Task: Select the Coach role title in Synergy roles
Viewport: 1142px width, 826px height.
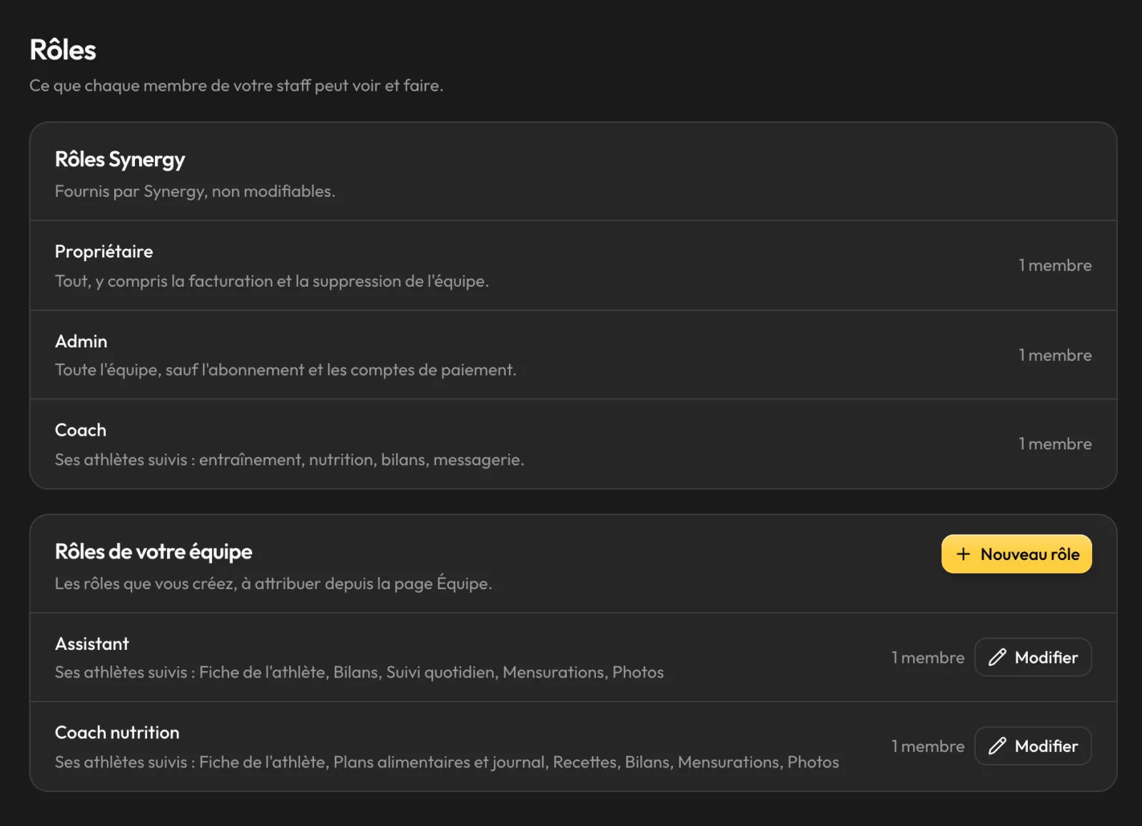Action: click(81, 430)
